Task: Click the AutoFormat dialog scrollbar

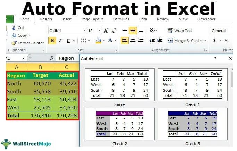Action: [x=232, y=79]
